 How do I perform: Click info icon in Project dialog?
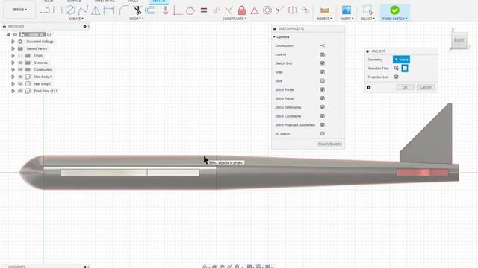[368, 87]
